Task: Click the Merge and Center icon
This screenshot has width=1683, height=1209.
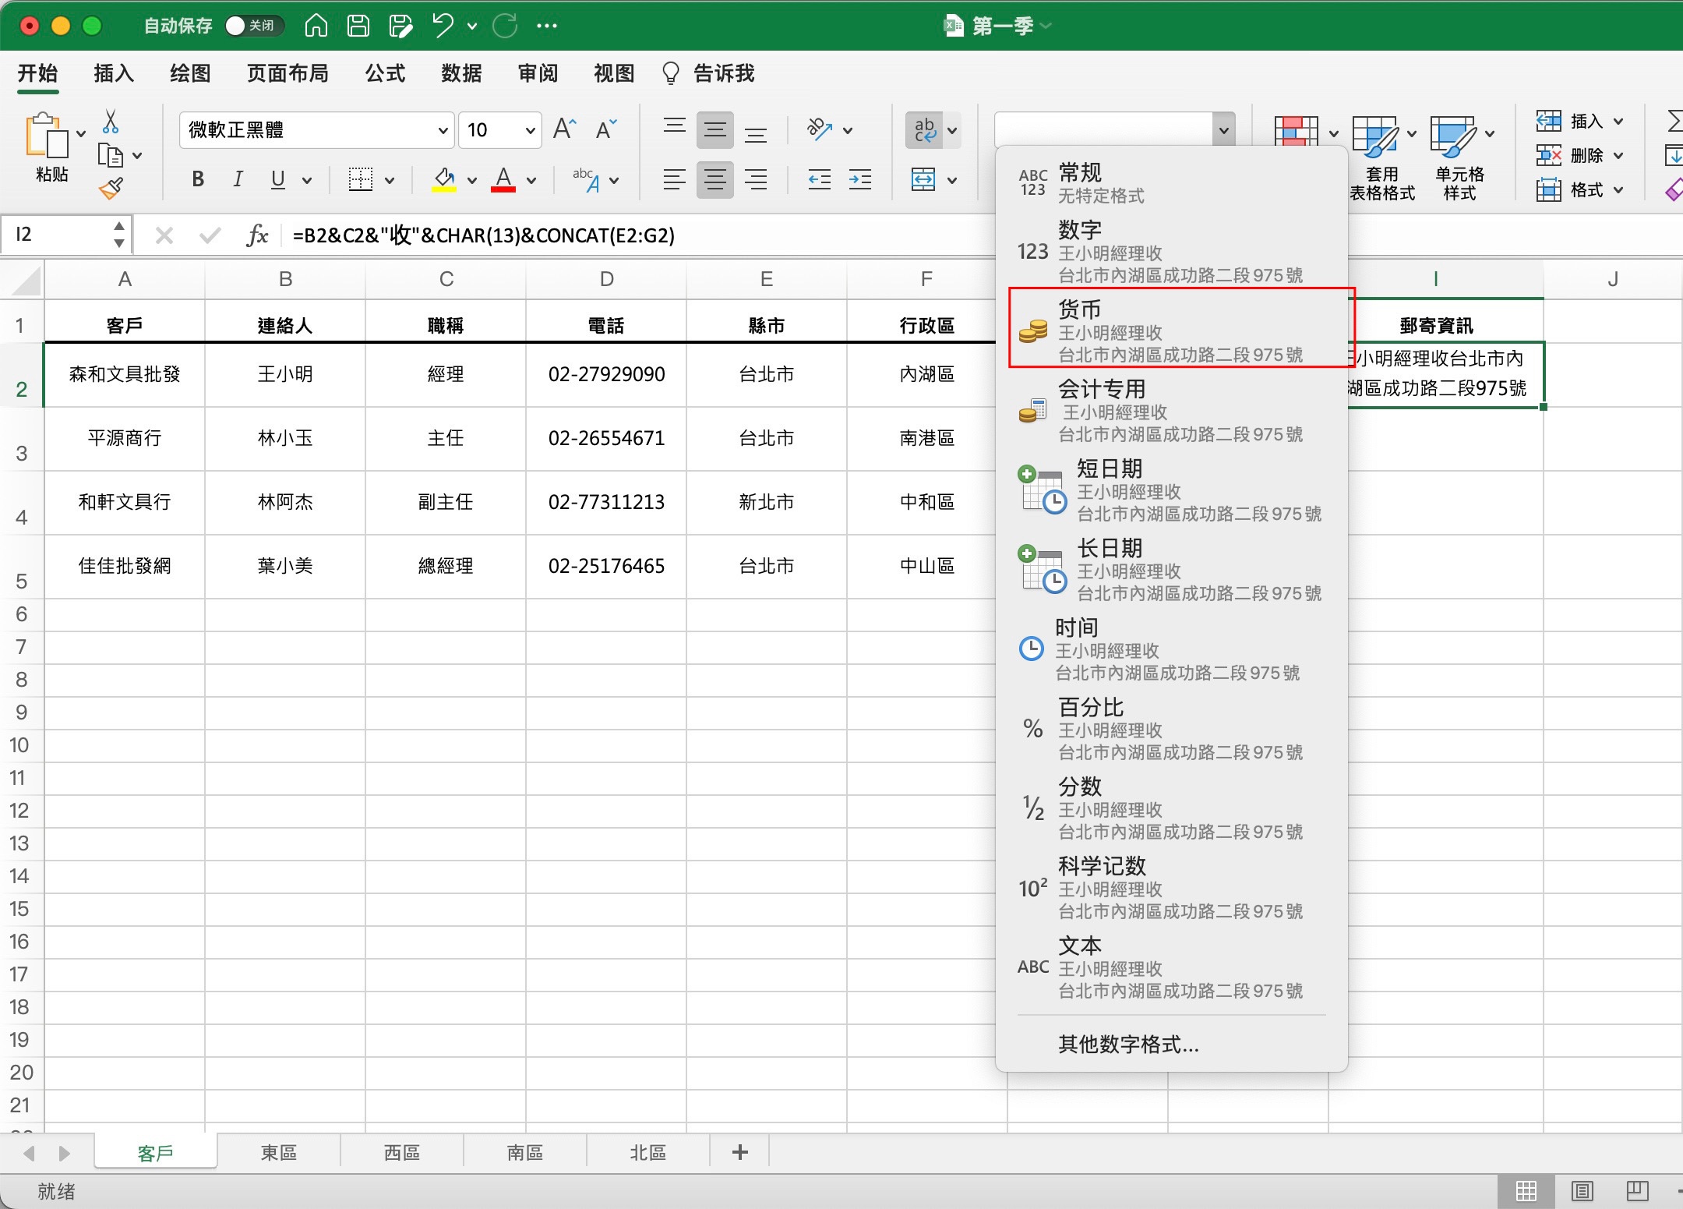Action: (x=923, y=180)
